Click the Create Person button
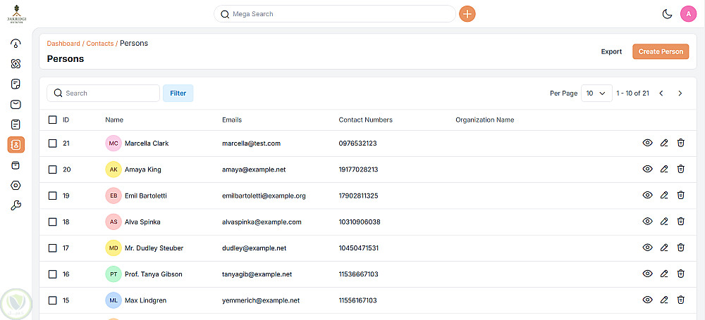The height and width of the screenshot is (320, 705). click(661, 51)
